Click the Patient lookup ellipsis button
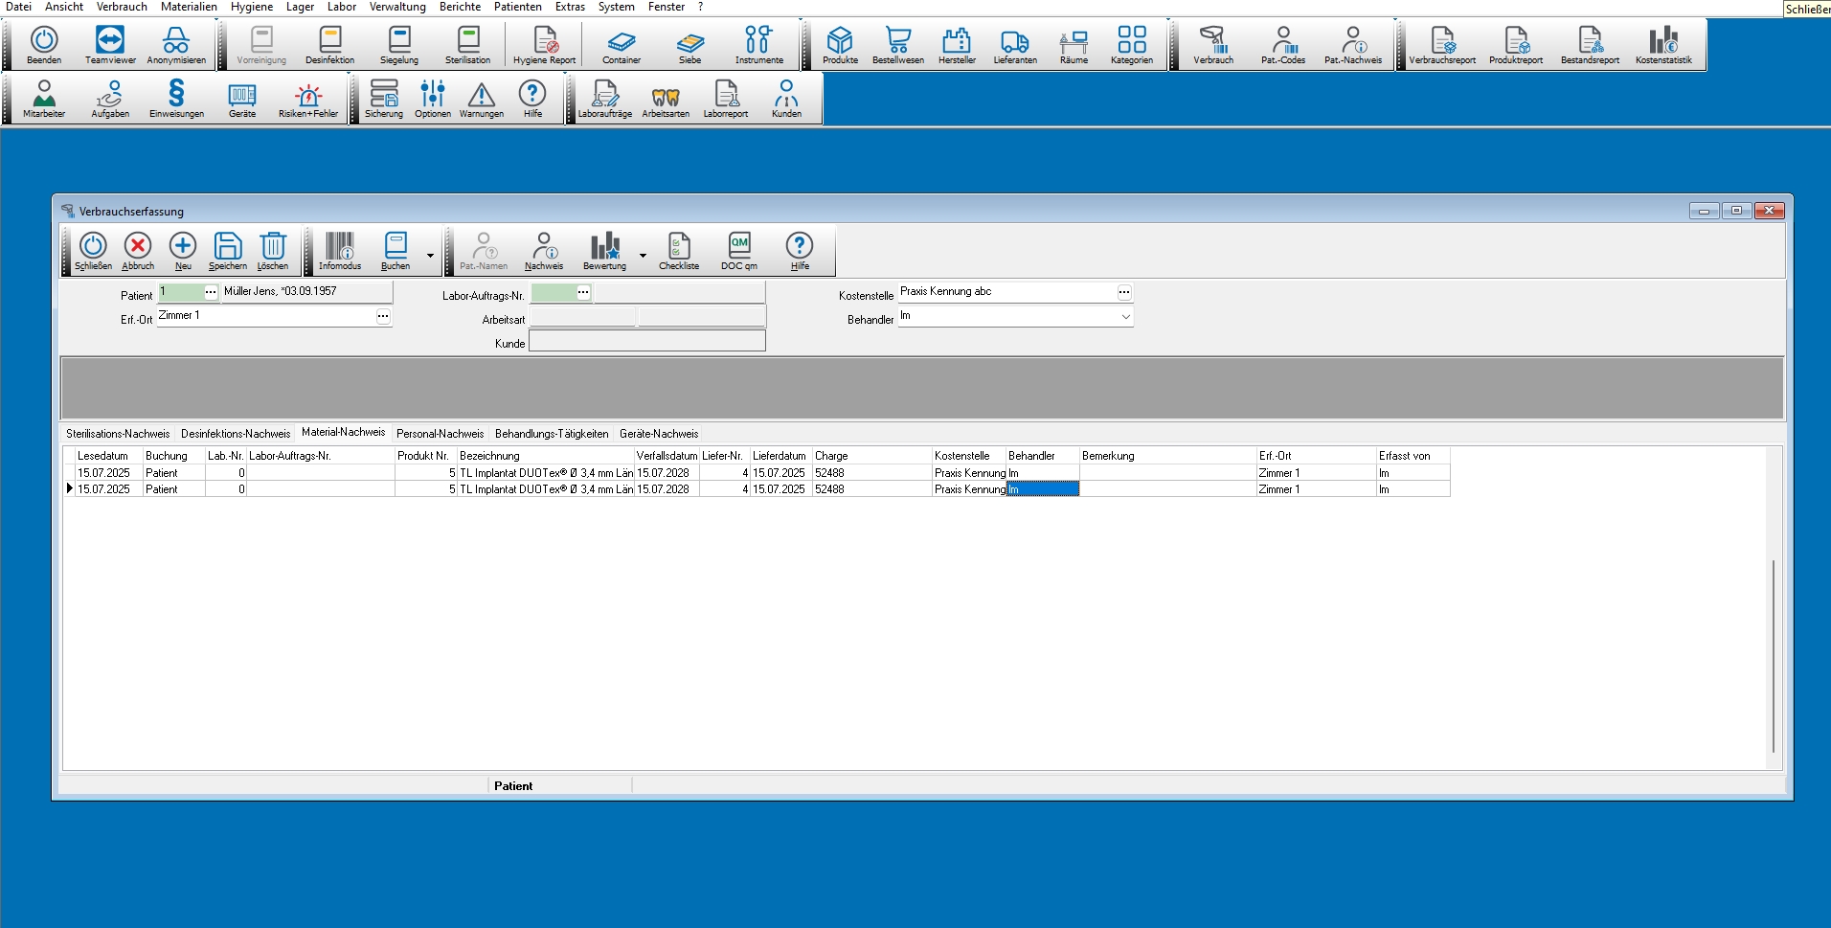The height and width of the screenshot is (928, 1831). click(x=211, y=292)
